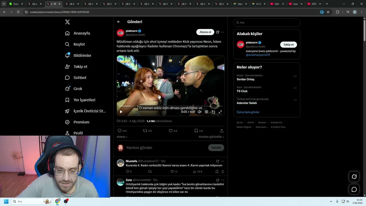366x206 pixels.
Task: Reload the page
Action: [18, 12]
